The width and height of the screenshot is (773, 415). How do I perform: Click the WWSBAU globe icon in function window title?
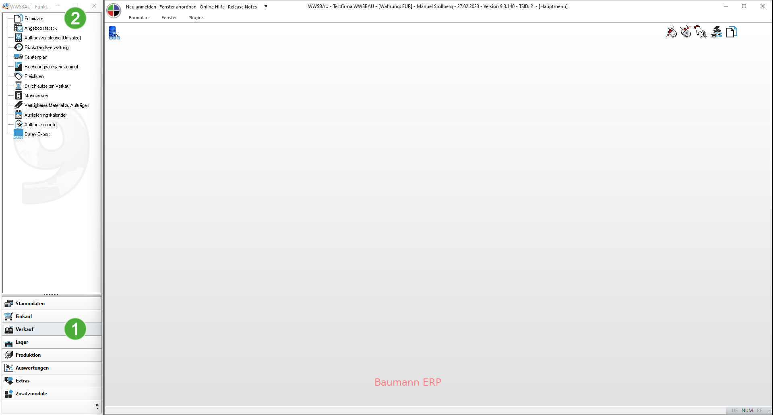point(5,6)
